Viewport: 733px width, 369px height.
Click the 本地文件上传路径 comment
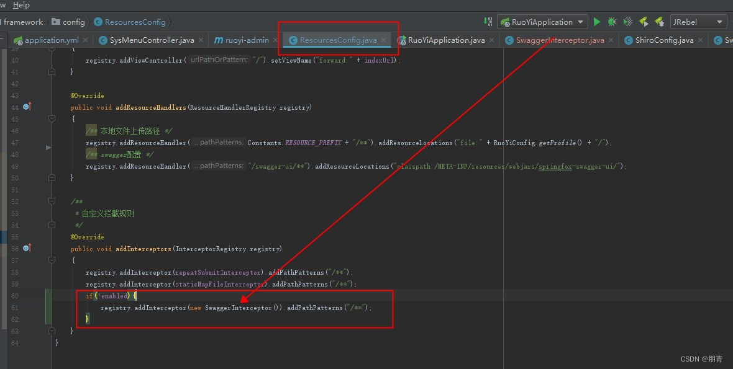coord(129,131)
